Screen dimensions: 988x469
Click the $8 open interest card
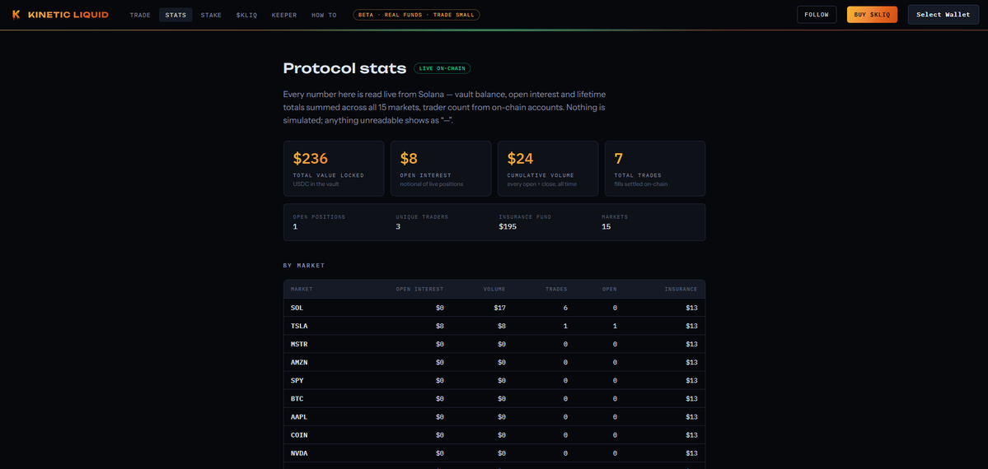(x=441, y=169)
